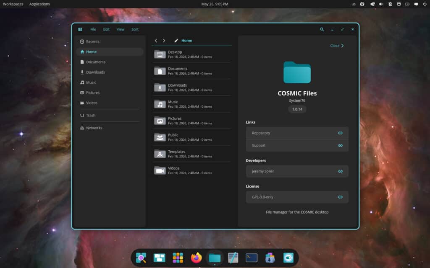Click the large COSMIC Files folder logo
This screenshot has height=268, width=430.
tap(297, 72)
